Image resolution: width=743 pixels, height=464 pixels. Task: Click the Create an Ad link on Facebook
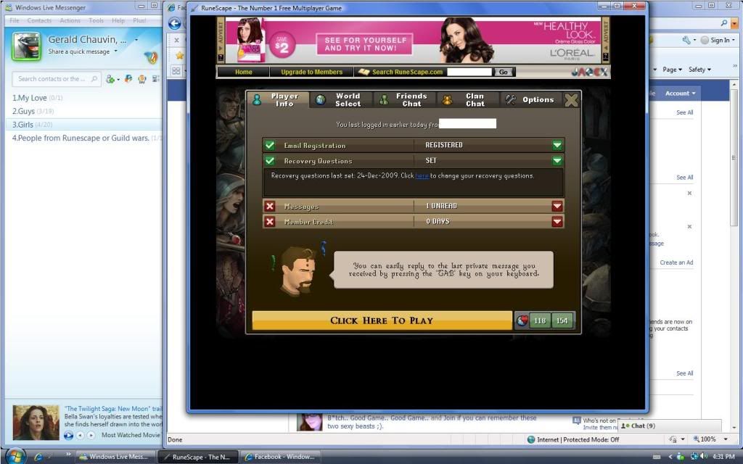tap(676, 262)
